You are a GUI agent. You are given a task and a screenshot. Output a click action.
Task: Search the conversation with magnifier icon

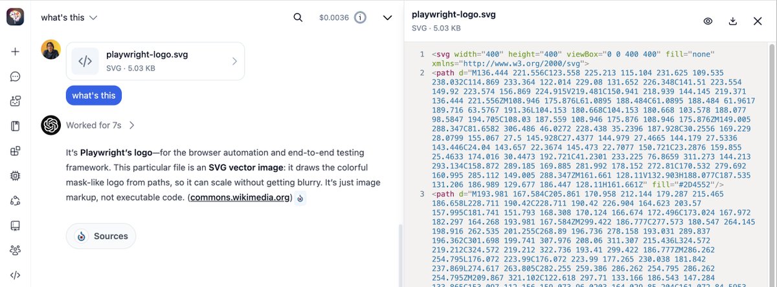[298, 17]
